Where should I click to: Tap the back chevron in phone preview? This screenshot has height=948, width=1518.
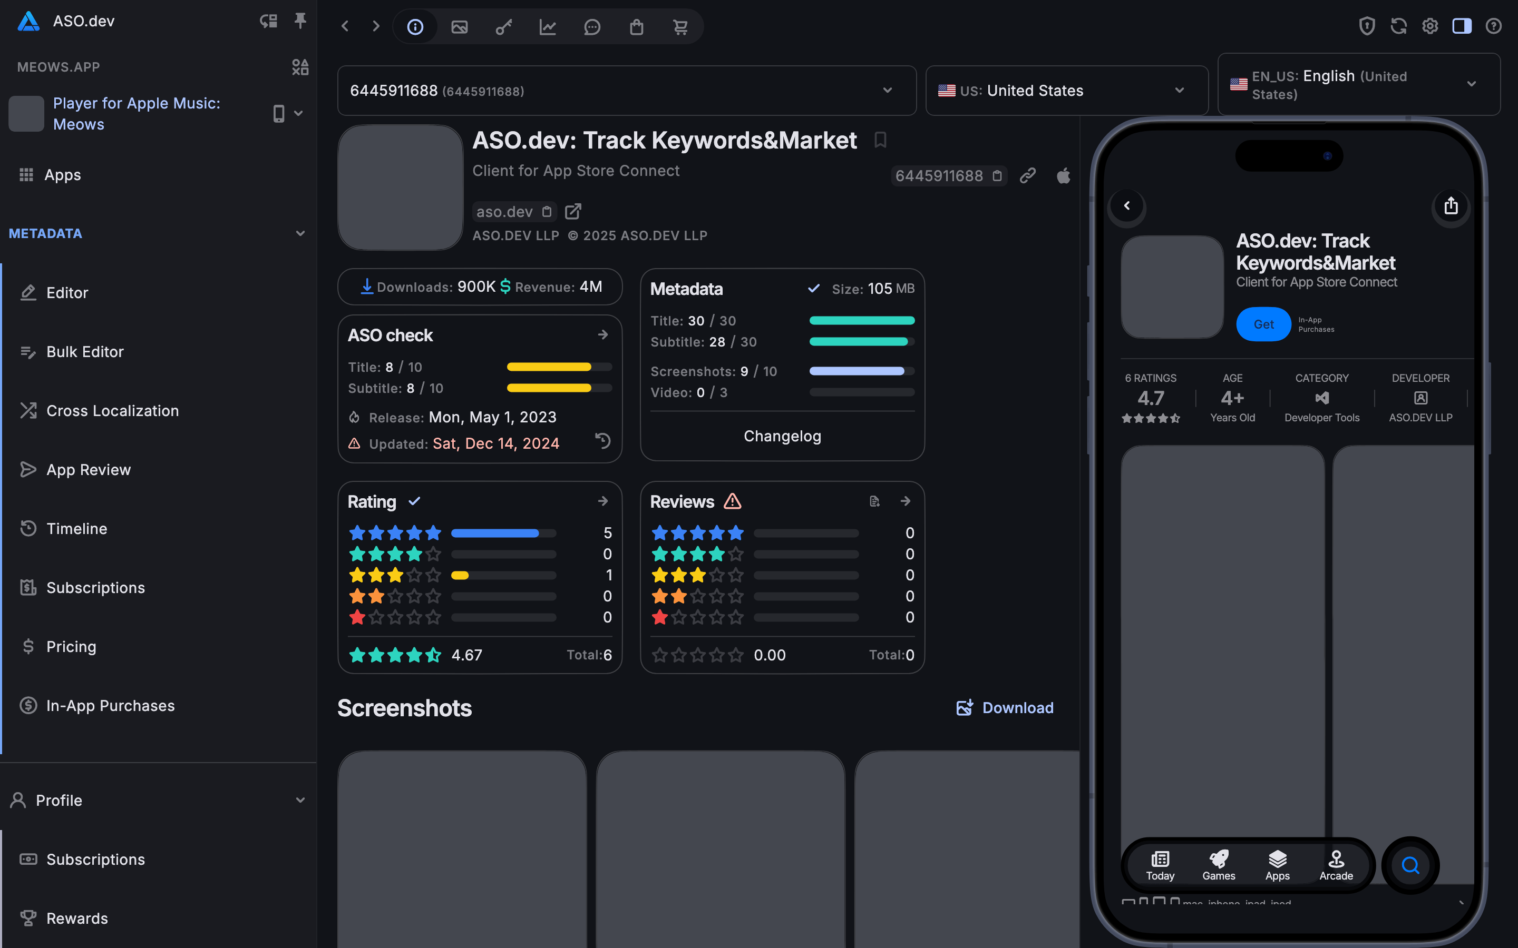tap(1127, 205)
